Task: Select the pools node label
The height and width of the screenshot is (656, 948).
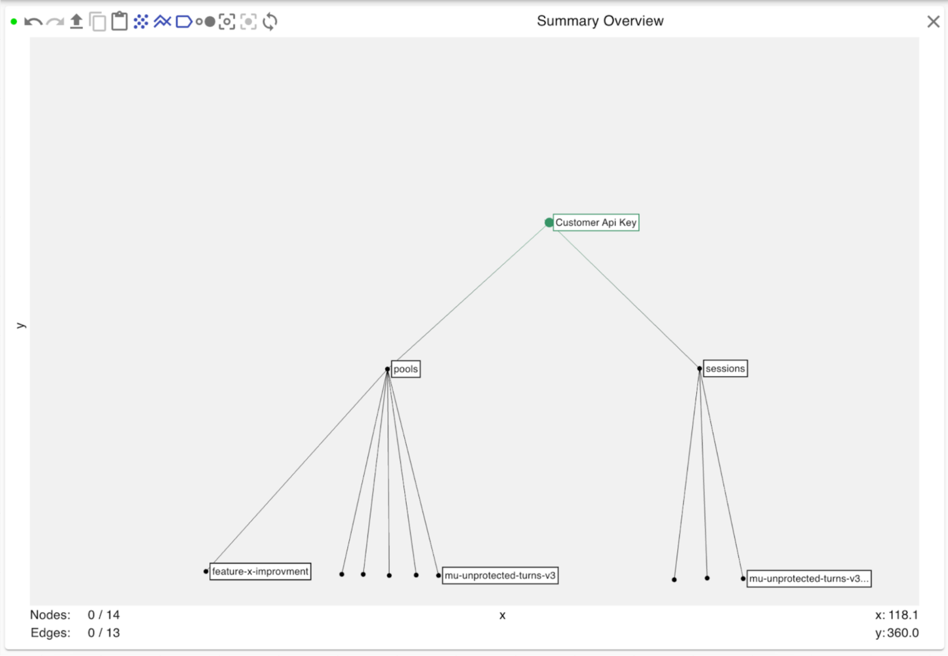Action: pyautogui.click(x=405, y=369)
